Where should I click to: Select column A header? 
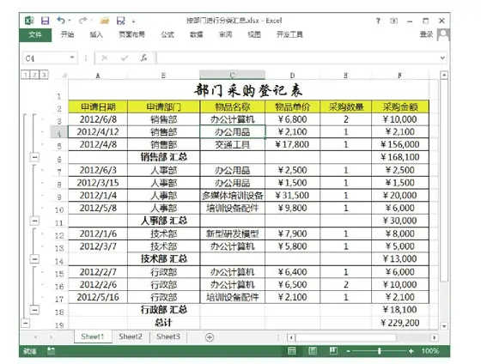click(x=98, y=76)
